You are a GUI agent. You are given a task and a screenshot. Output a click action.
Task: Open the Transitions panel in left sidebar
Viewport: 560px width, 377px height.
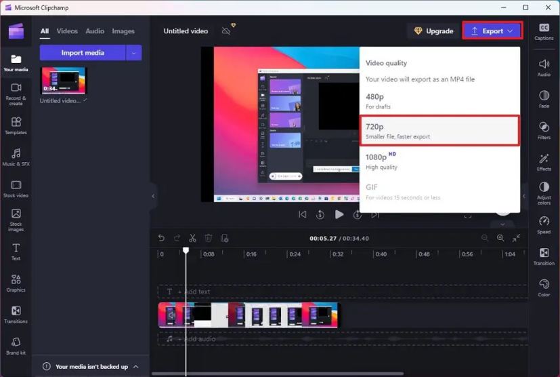tap(16, 315)
